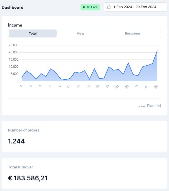Image resolution: width=169 pixels, height=191 pixels.
Task: Select the Total income tab
Action: (x=33, y=33)
